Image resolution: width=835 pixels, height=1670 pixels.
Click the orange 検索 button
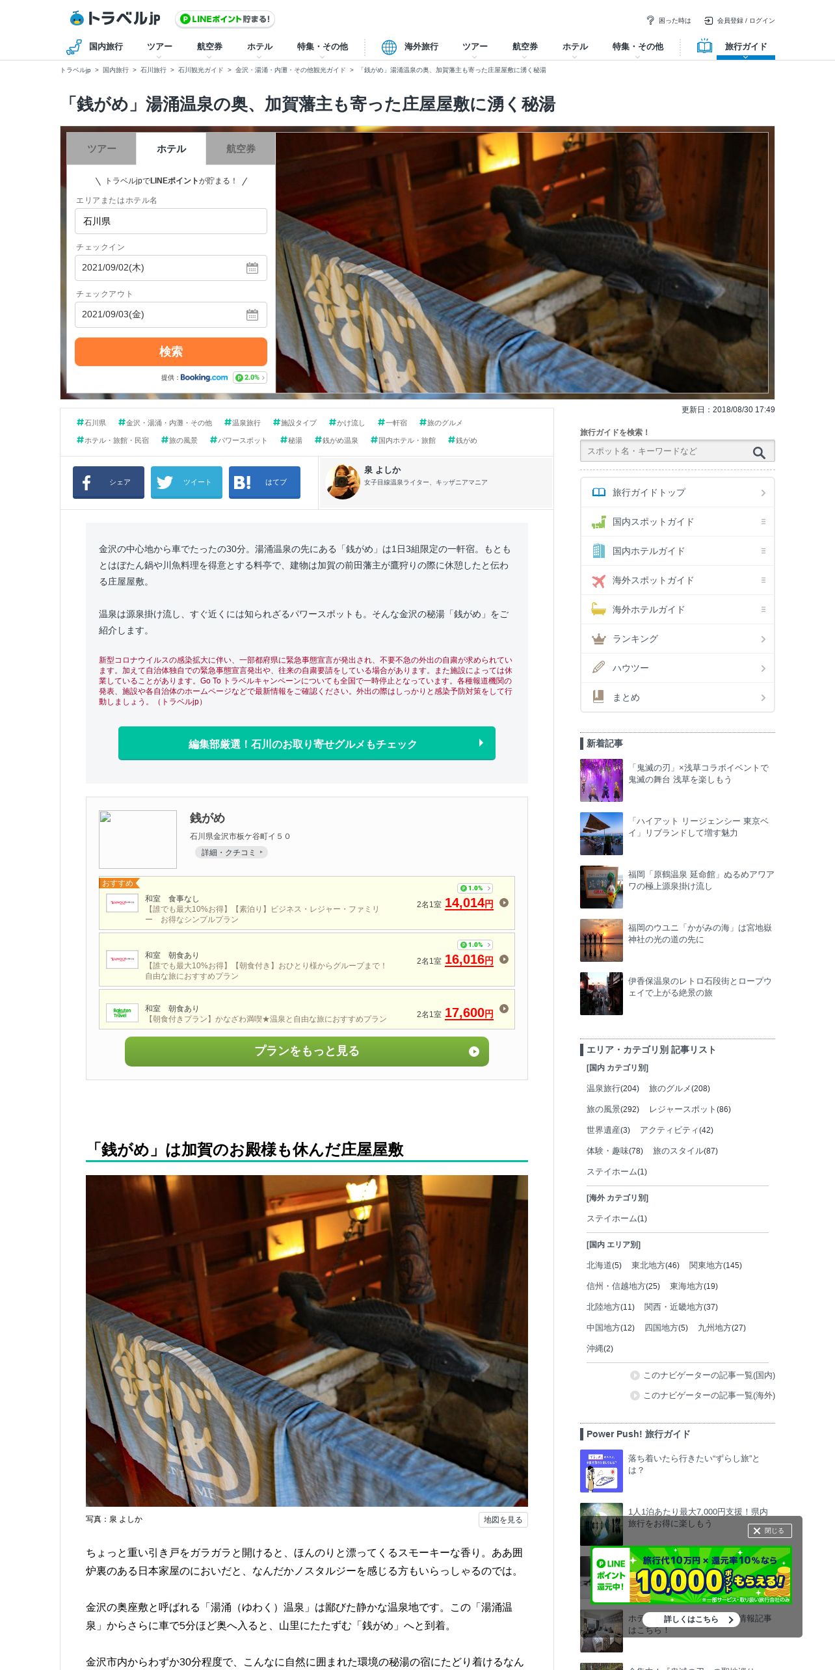click(x=171, y=352)
